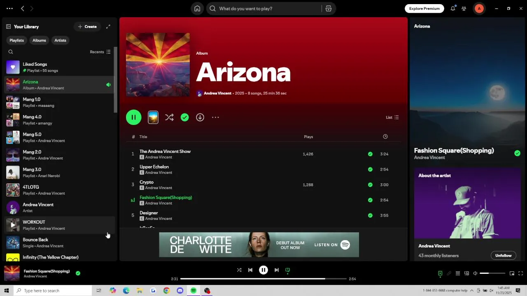527x296 pixels.
Task: Collapse Your Library with its icon
Action: point(8,27)
